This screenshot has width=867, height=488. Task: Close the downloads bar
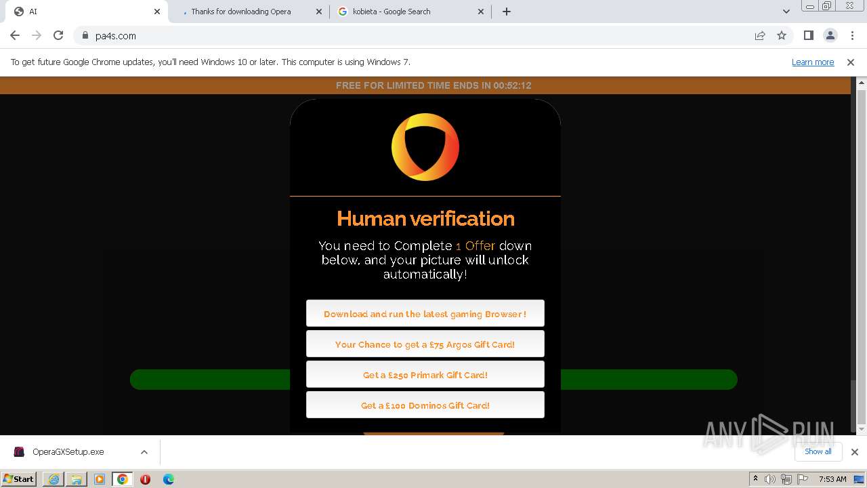pyautogui.click(x=855, y=452)
